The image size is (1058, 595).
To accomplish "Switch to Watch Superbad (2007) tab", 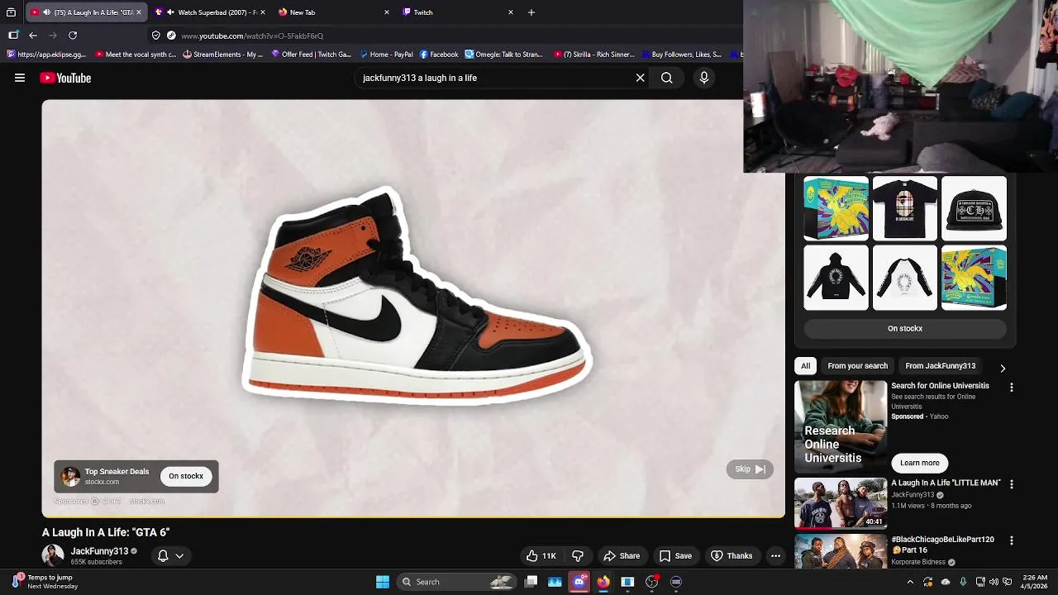I will [x=212, y=12].
